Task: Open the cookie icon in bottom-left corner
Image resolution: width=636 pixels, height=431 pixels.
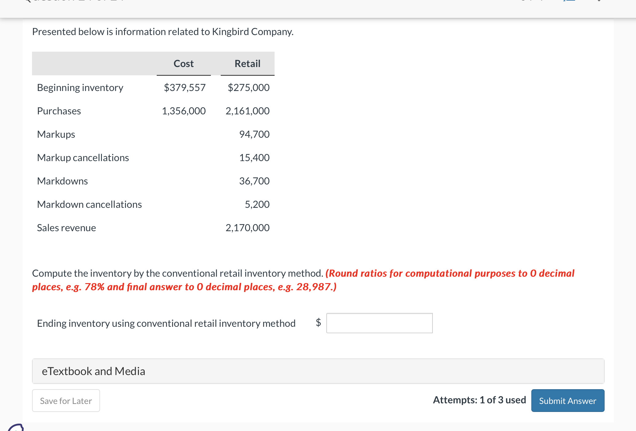Action: tap(15, 428)
